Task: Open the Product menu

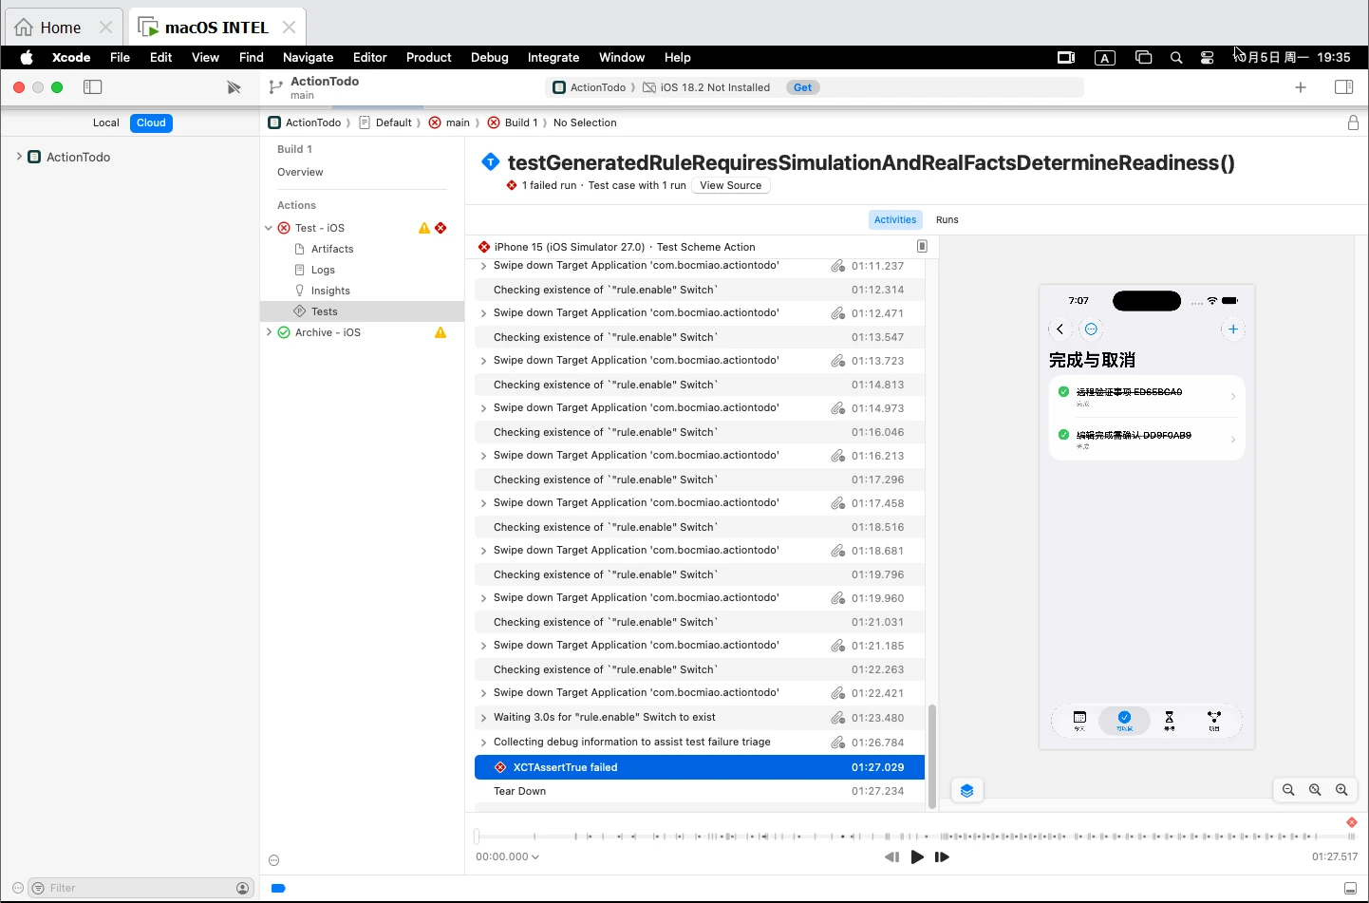Action: tap(428, 57)
